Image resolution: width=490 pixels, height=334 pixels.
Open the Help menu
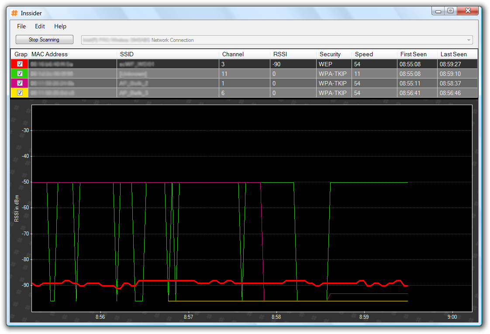tap(60, 27)
